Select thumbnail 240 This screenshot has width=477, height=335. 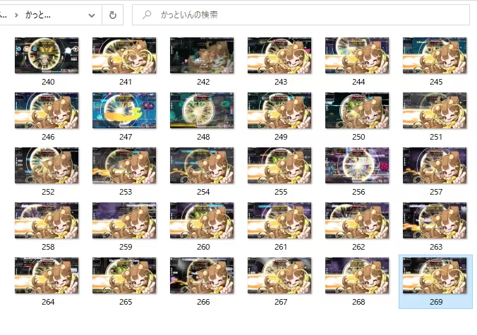pos(47,55)
